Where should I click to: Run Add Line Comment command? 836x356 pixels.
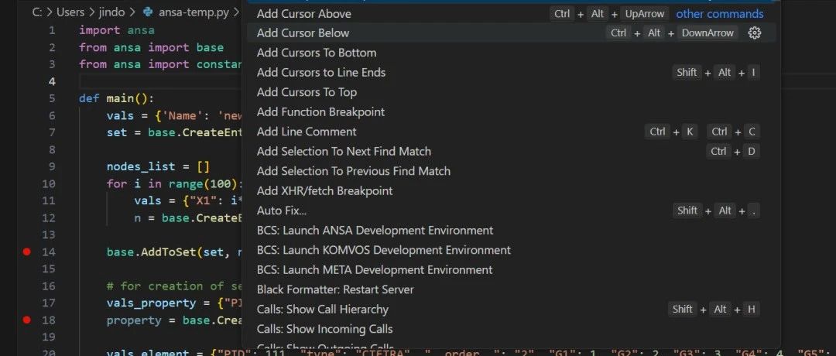pos(512,132)
